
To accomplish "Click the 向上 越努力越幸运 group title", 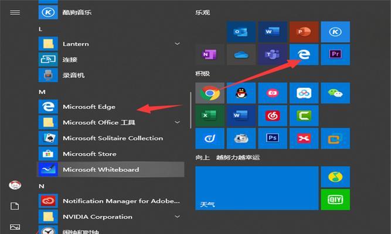I will (x=227, y=157).
